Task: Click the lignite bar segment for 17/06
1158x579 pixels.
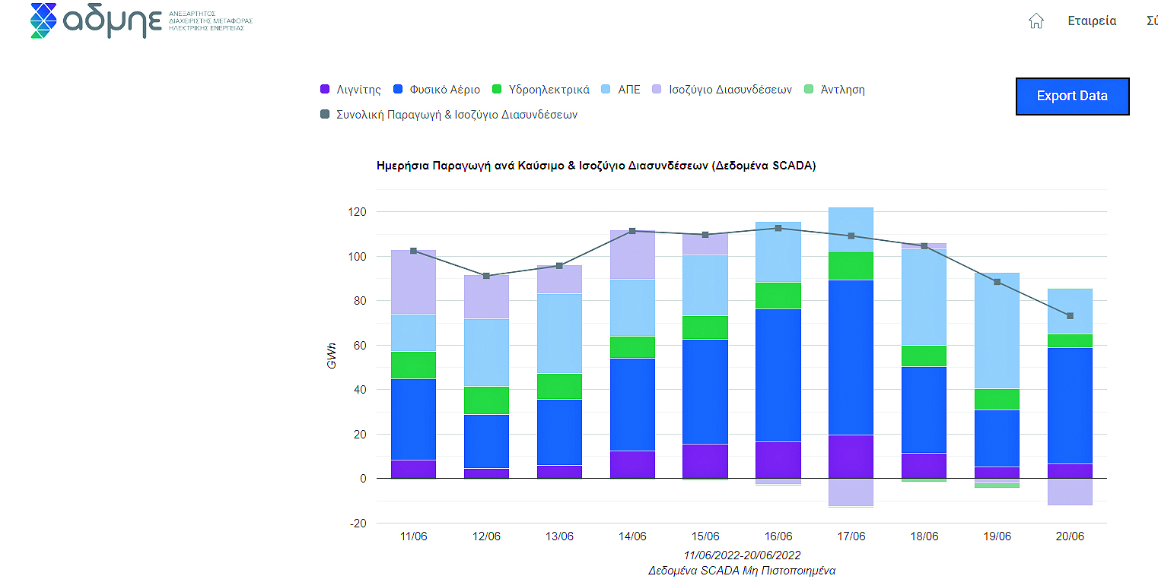Action: pyautogui.click(x=851, y=457)
